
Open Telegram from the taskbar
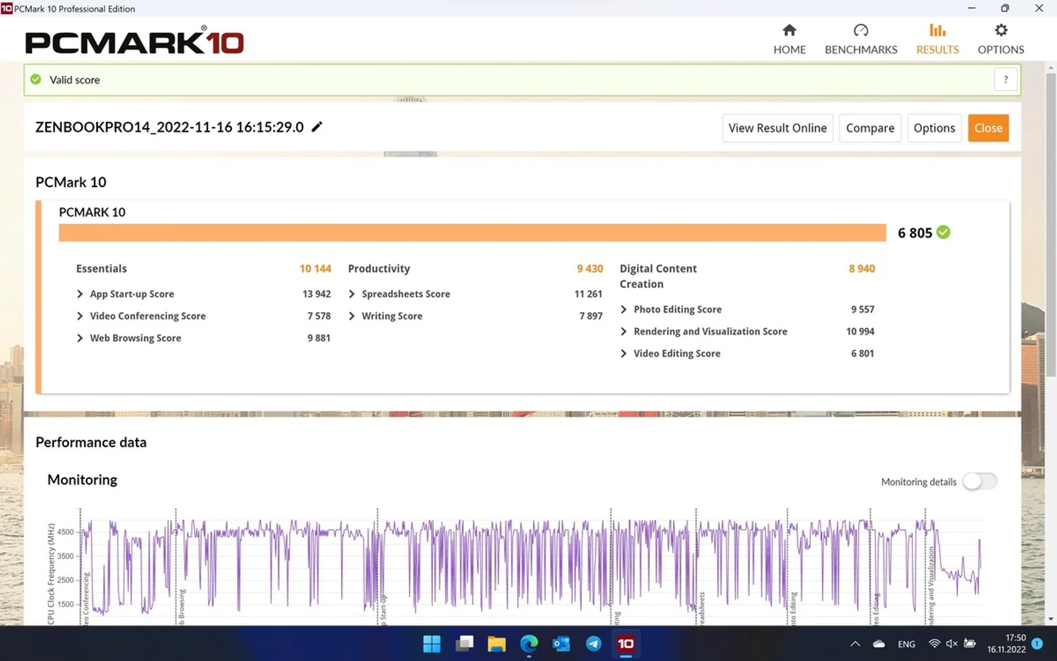tap(593, 643)
